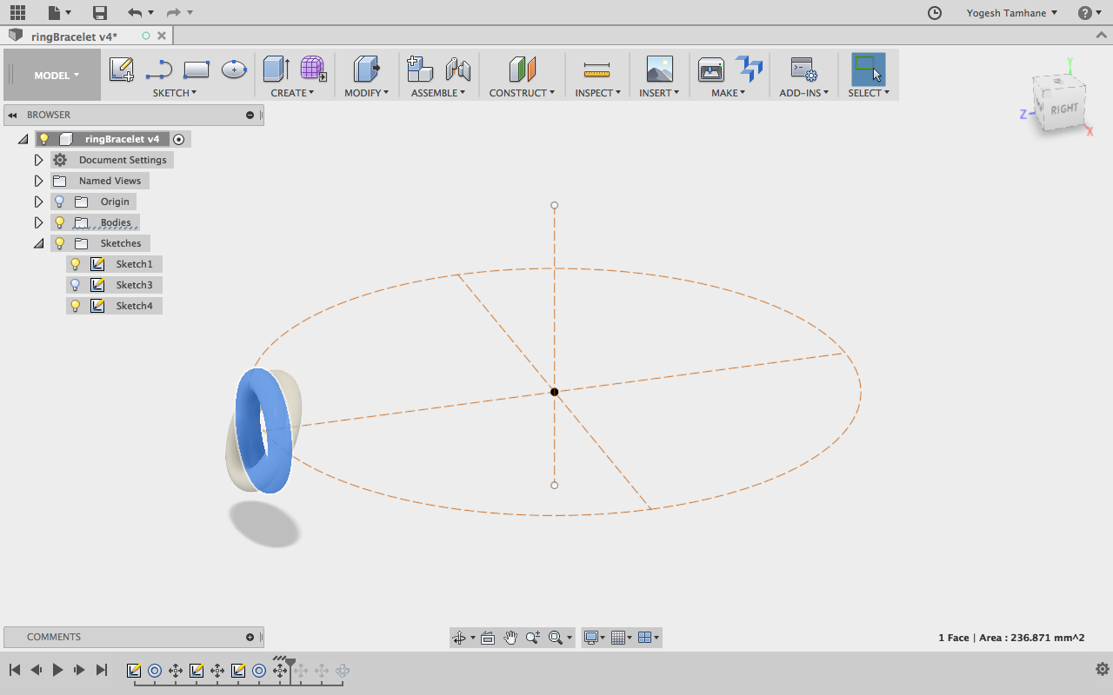1113x695 pixels.
Task: Open the CONSTRUCT menu
Action: 522,93
